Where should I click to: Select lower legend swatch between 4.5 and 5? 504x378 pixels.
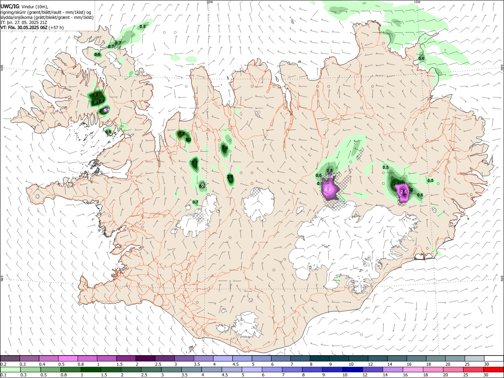231,369
